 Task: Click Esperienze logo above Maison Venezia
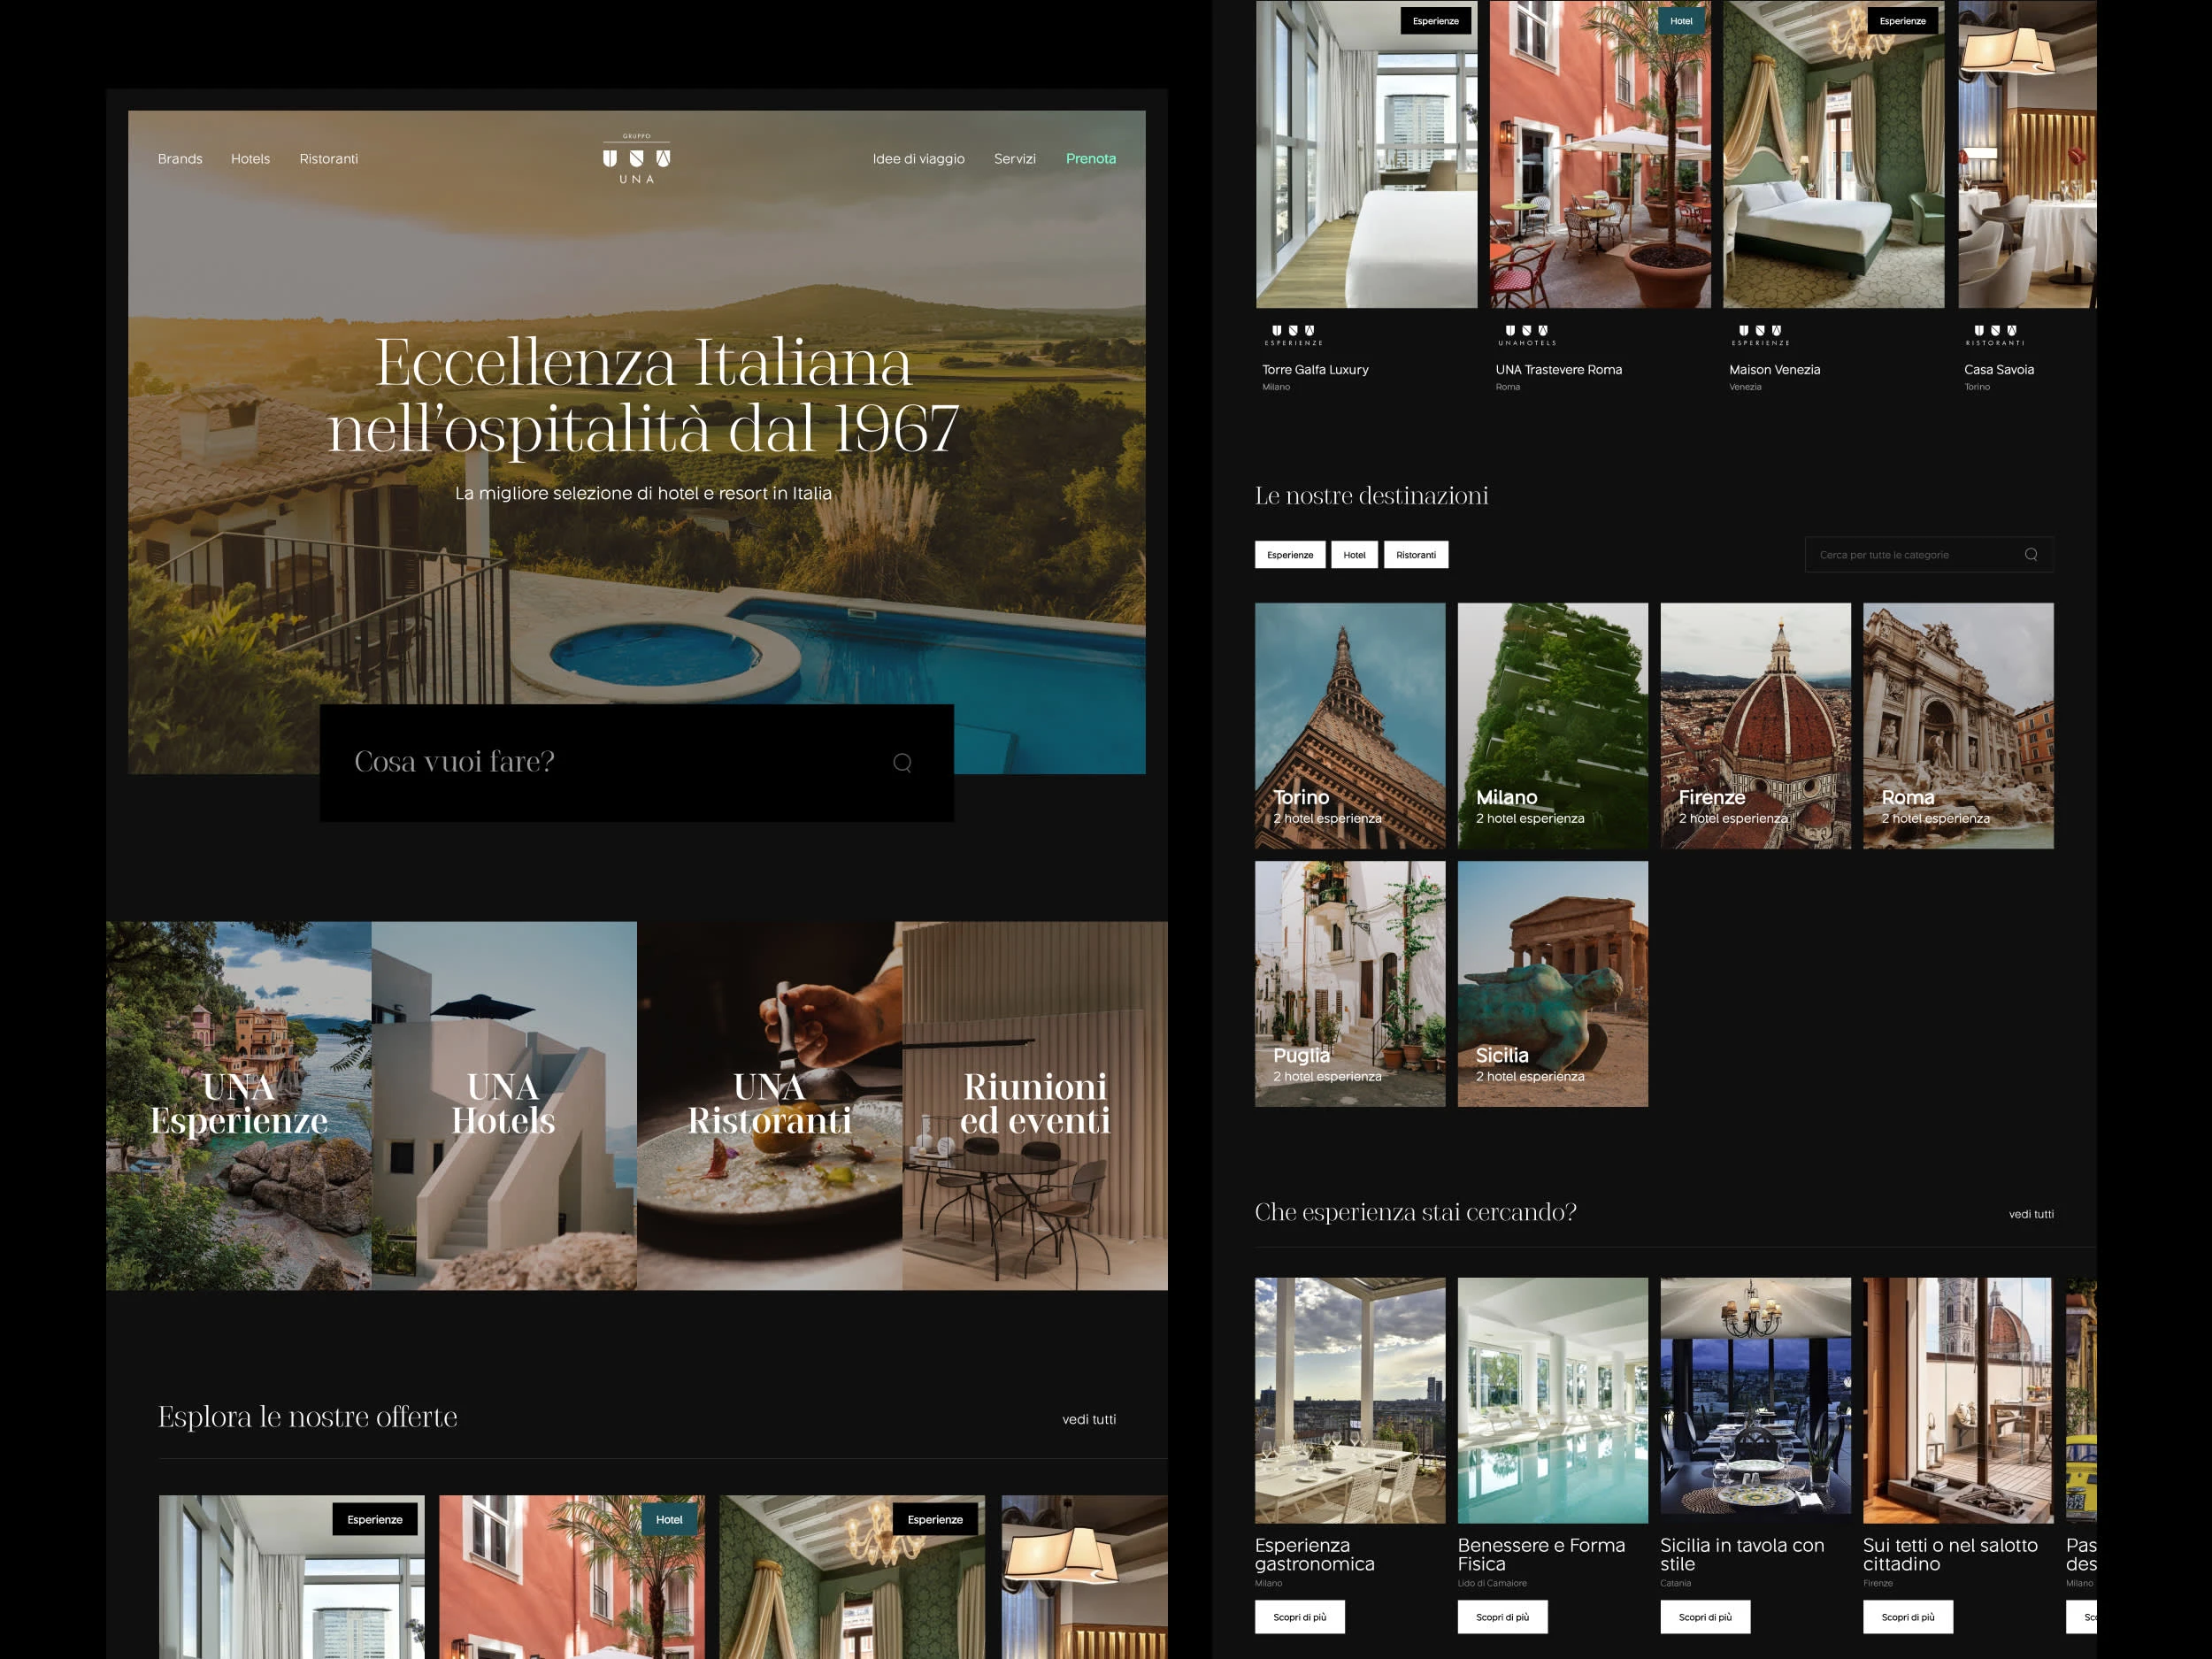tap(1760, 335)
